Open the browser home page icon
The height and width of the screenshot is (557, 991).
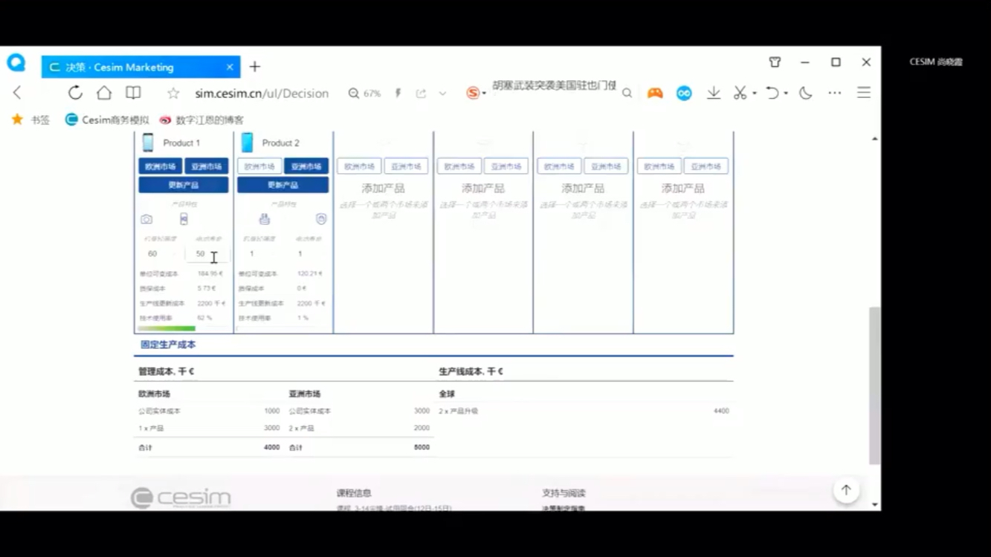[104, 93]
